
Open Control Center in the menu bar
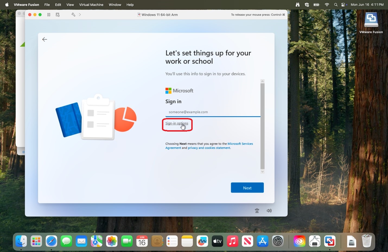coord(344,5)
